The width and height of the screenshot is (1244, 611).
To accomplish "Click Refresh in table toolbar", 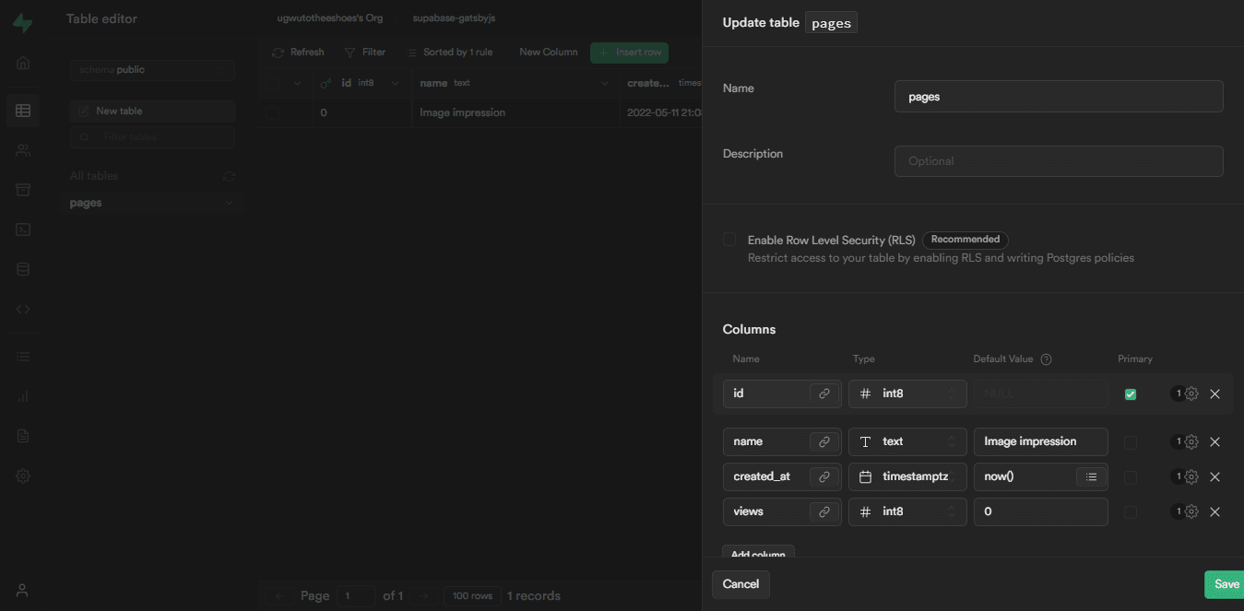I will click(298, 53).
